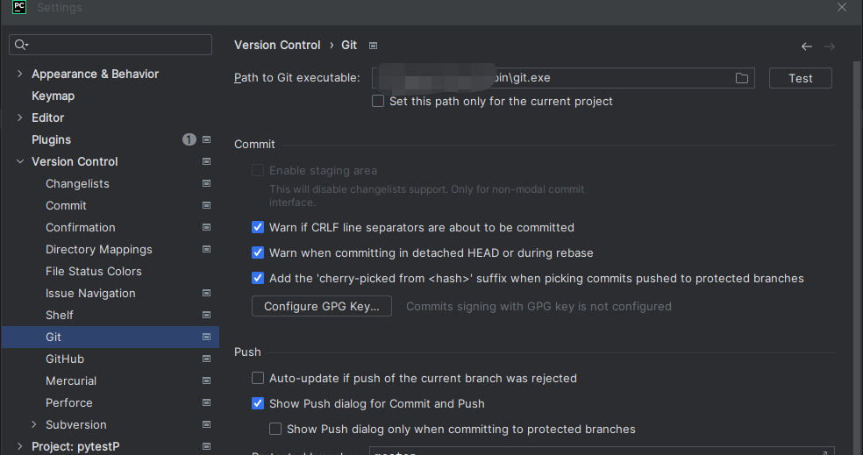Click inside the settings search field
This screenshot has width=863, height=455.
111,45
